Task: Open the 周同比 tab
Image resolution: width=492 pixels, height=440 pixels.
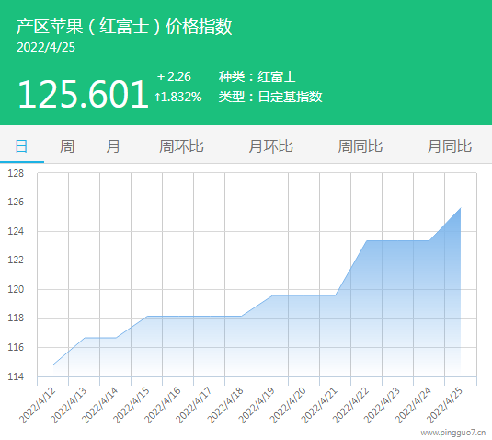Action: click(x=360, y=146)
